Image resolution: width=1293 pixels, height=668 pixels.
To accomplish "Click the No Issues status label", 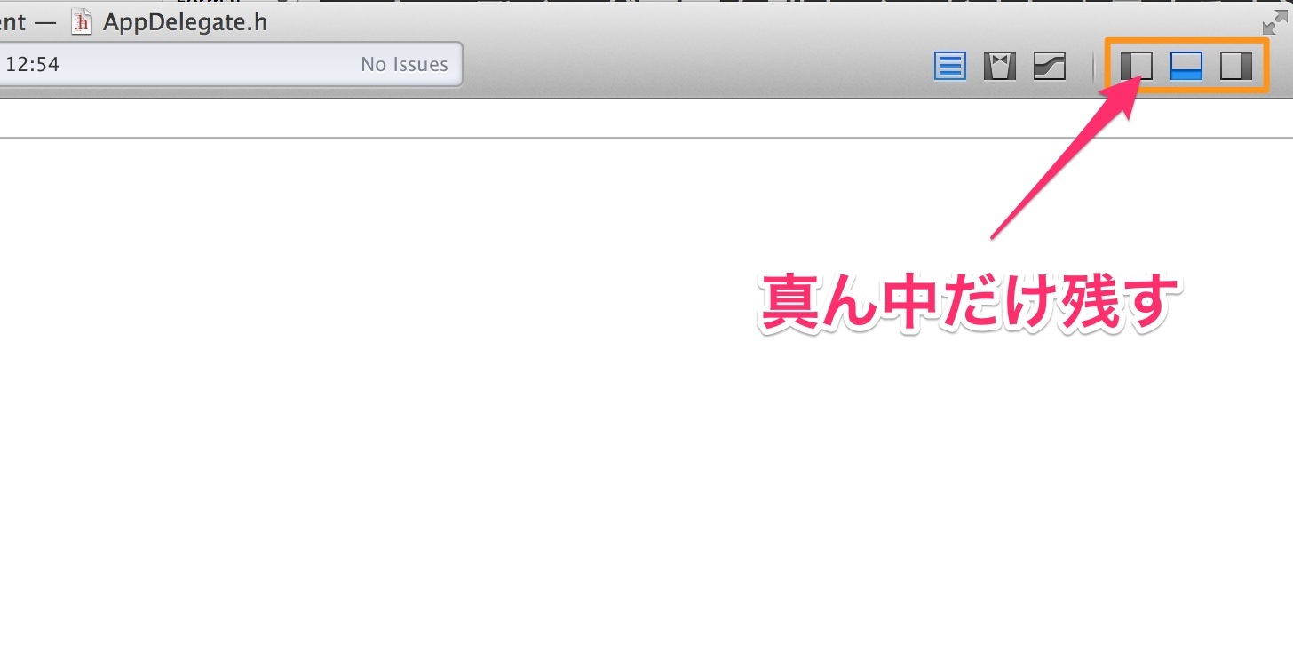I will (x=404, y=64).
